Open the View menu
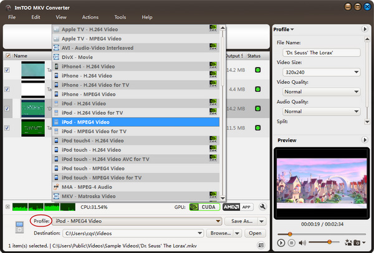This screenshot has height=253, width=374. coord(61,17)
